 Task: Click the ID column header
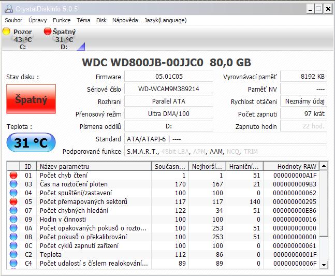[x=28, y=166]
